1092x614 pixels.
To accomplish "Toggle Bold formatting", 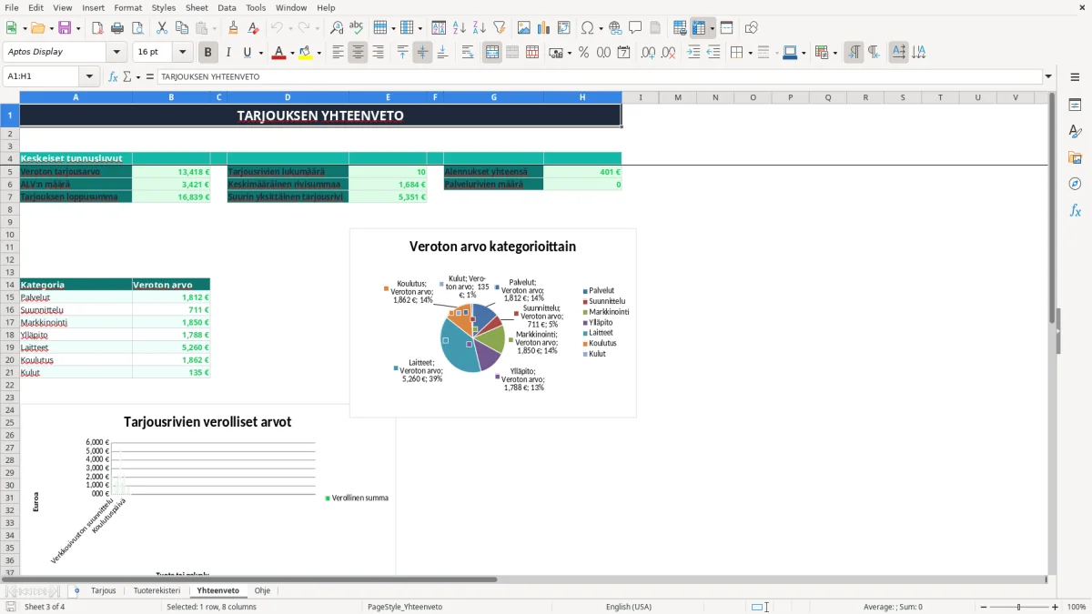I will pyautogui.click(x=208, y=53).
